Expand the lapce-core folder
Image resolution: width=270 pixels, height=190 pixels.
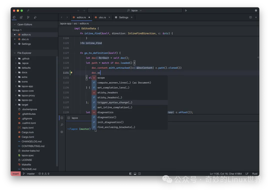tap(27, 91)
